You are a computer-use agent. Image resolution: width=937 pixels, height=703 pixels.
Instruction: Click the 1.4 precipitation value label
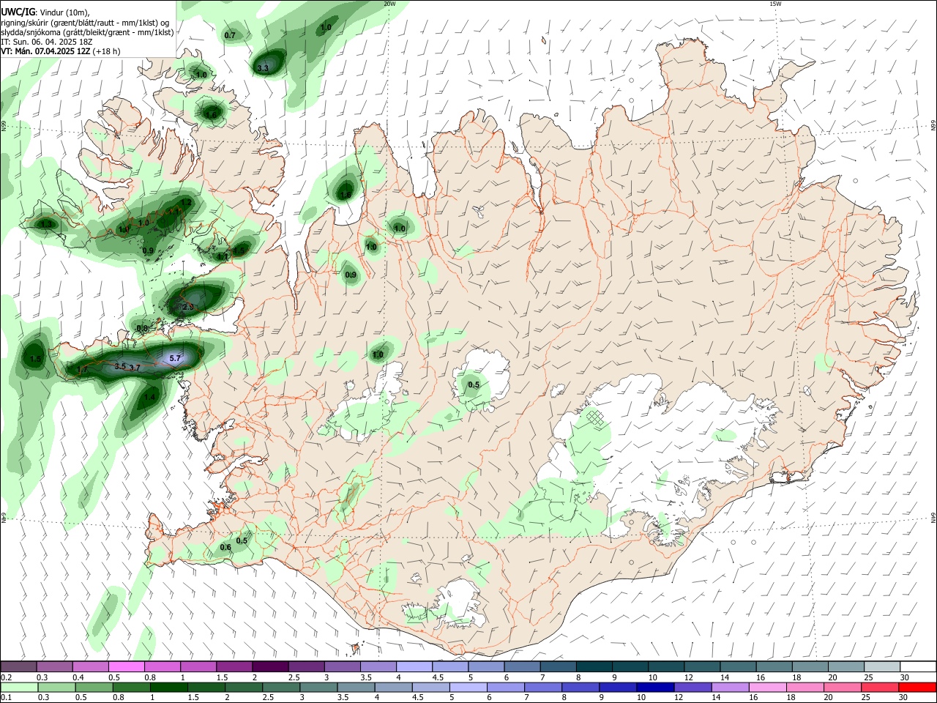point(149,397)
